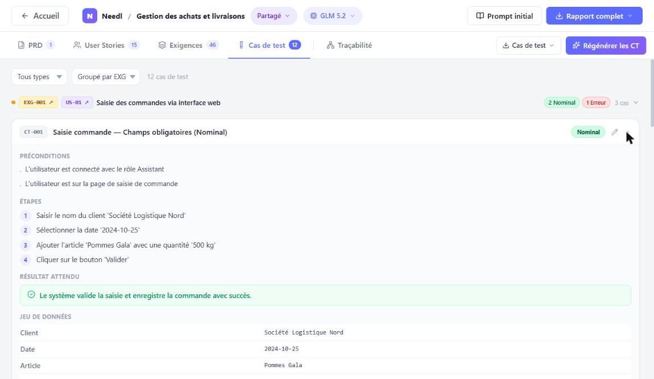Switch to the PRD tab

pos(36,45)
